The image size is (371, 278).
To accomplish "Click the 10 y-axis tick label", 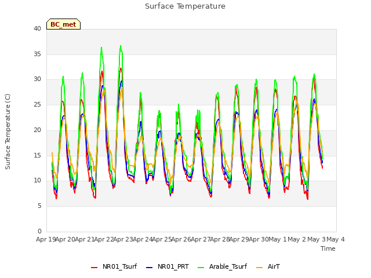I will point(37,181).
